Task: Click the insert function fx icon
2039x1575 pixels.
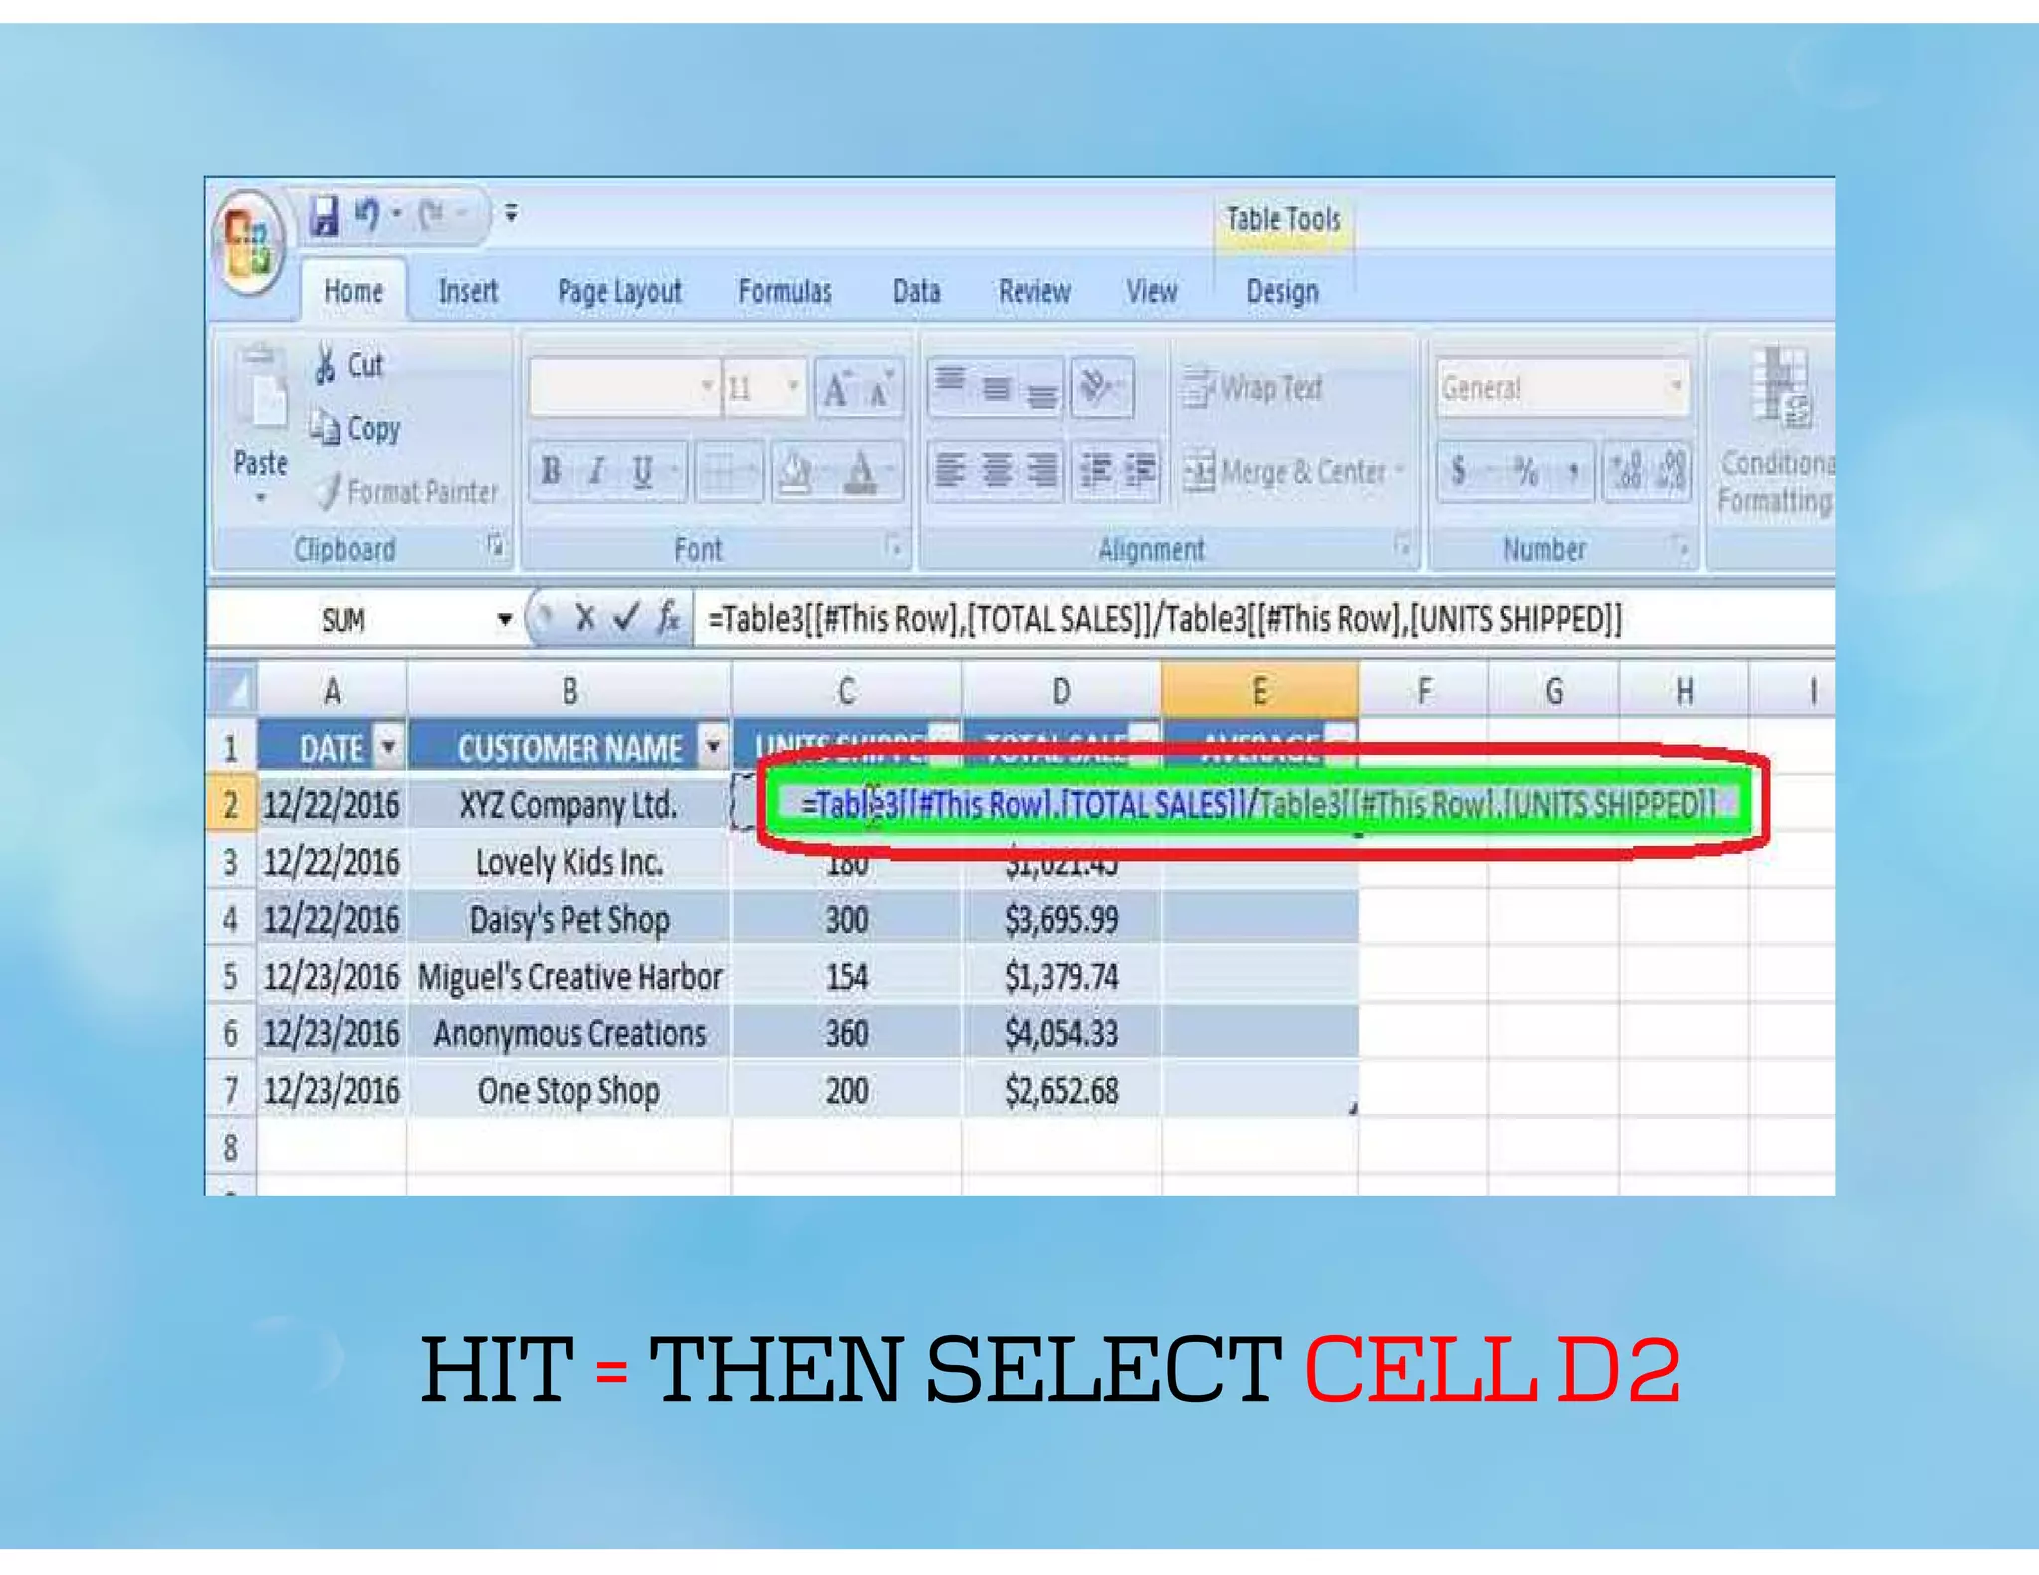Action: tap(669, 619)
